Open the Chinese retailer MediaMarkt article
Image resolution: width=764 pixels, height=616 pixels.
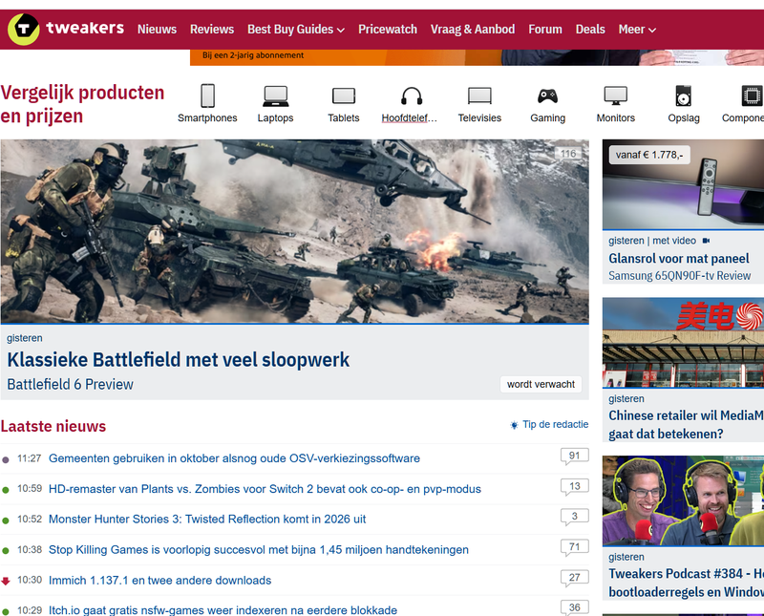tap(686, 424)
